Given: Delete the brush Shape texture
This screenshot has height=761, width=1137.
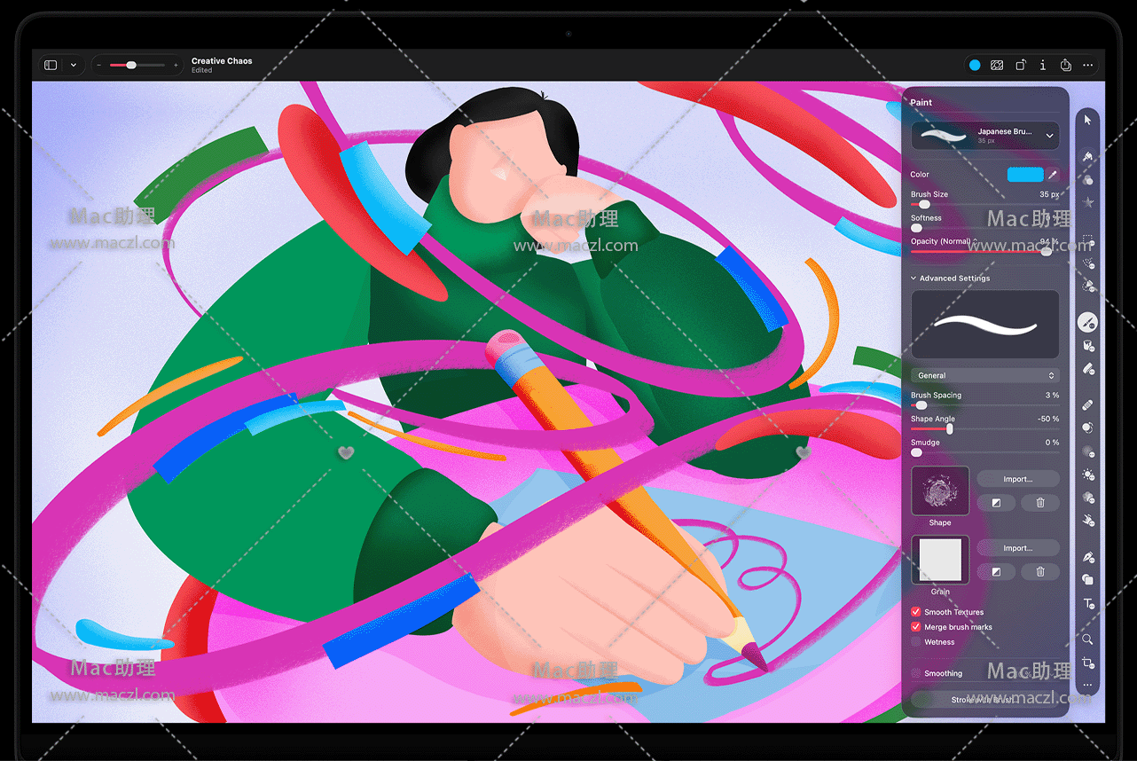Looking at the screenshot, I should (1039, 503).
